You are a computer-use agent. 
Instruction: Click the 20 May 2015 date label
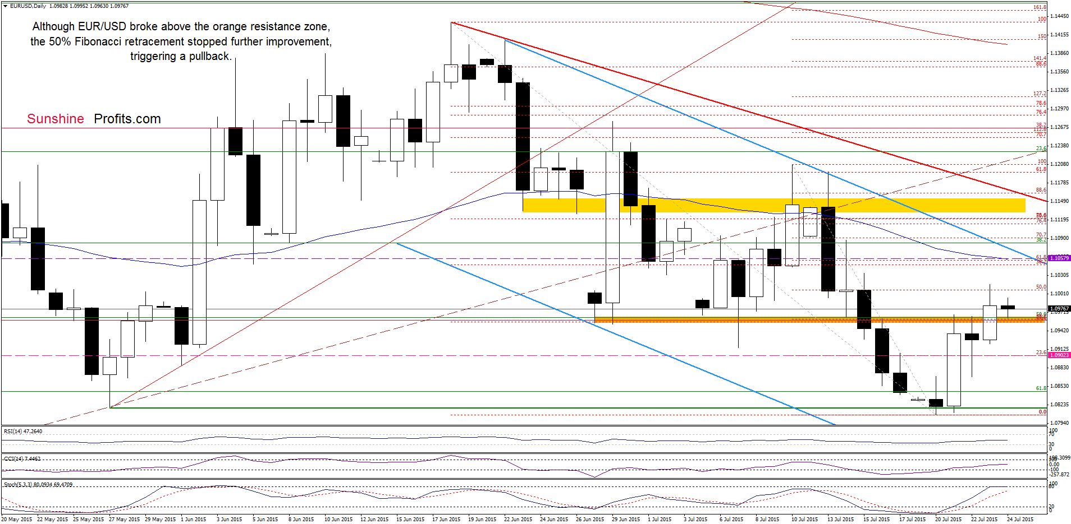point(17,520)
